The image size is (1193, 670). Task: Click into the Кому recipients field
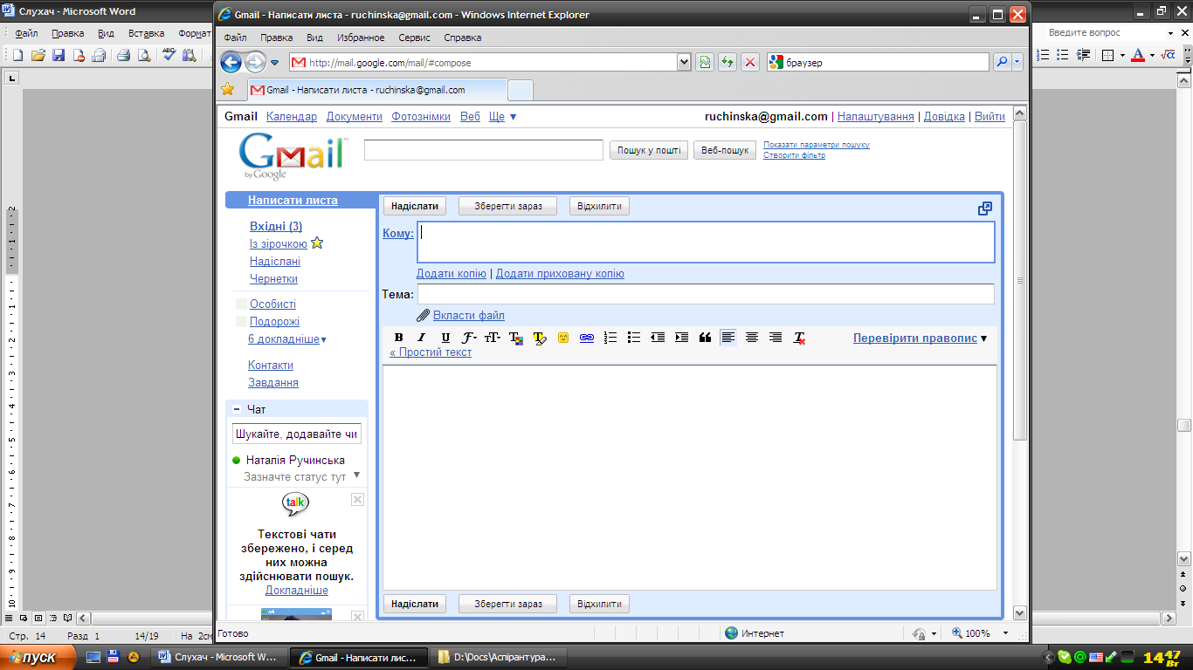coord(706,243)
